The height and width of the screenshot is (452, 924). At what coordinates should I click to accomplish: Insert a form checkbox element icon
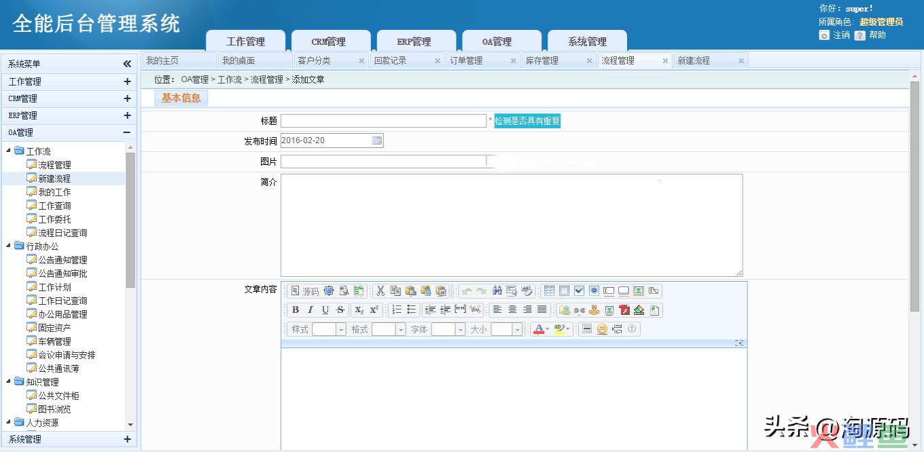tap(579, 291)
